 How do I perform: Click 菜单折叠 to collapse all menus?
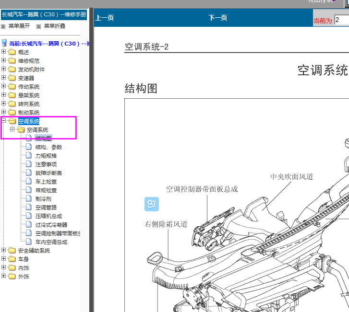coord(55,26)
